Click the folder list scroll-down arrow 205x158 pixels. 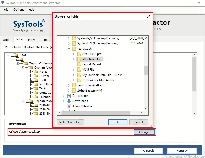point(146,109)
